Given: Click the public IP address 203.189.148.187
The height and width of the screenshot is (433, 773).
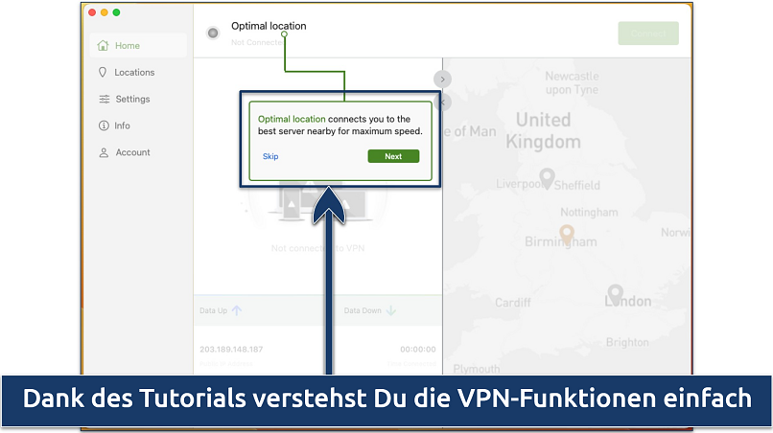Looking at the screenshot, I should [231, 350].
